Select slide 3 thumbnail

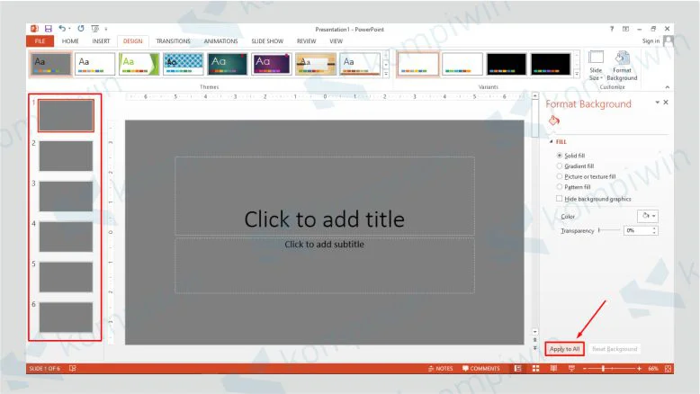click(x=66, y=196)
